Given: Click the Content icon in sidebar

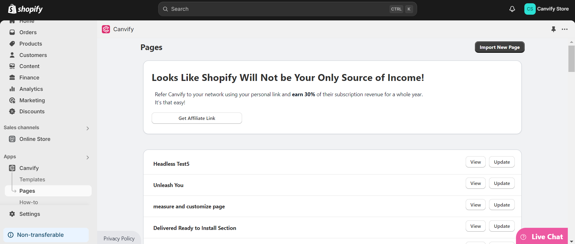Looking at the screenshot, I should tap(12, 66).
